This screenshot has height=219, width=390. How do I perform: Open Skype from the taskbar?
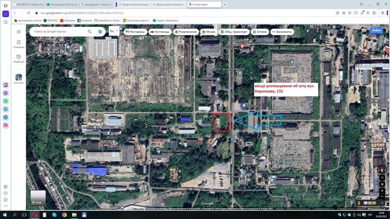54,215
